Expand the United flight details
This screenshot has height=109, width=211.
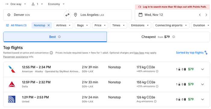(203, 99)
